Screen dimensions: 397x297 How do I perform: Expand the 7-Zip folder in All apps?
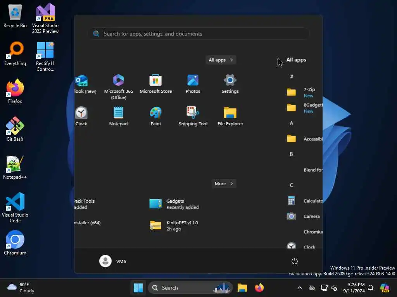[x=304, y=92]
